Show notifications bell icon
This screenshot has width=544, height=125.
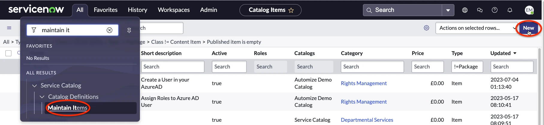[x=510, y=10]
